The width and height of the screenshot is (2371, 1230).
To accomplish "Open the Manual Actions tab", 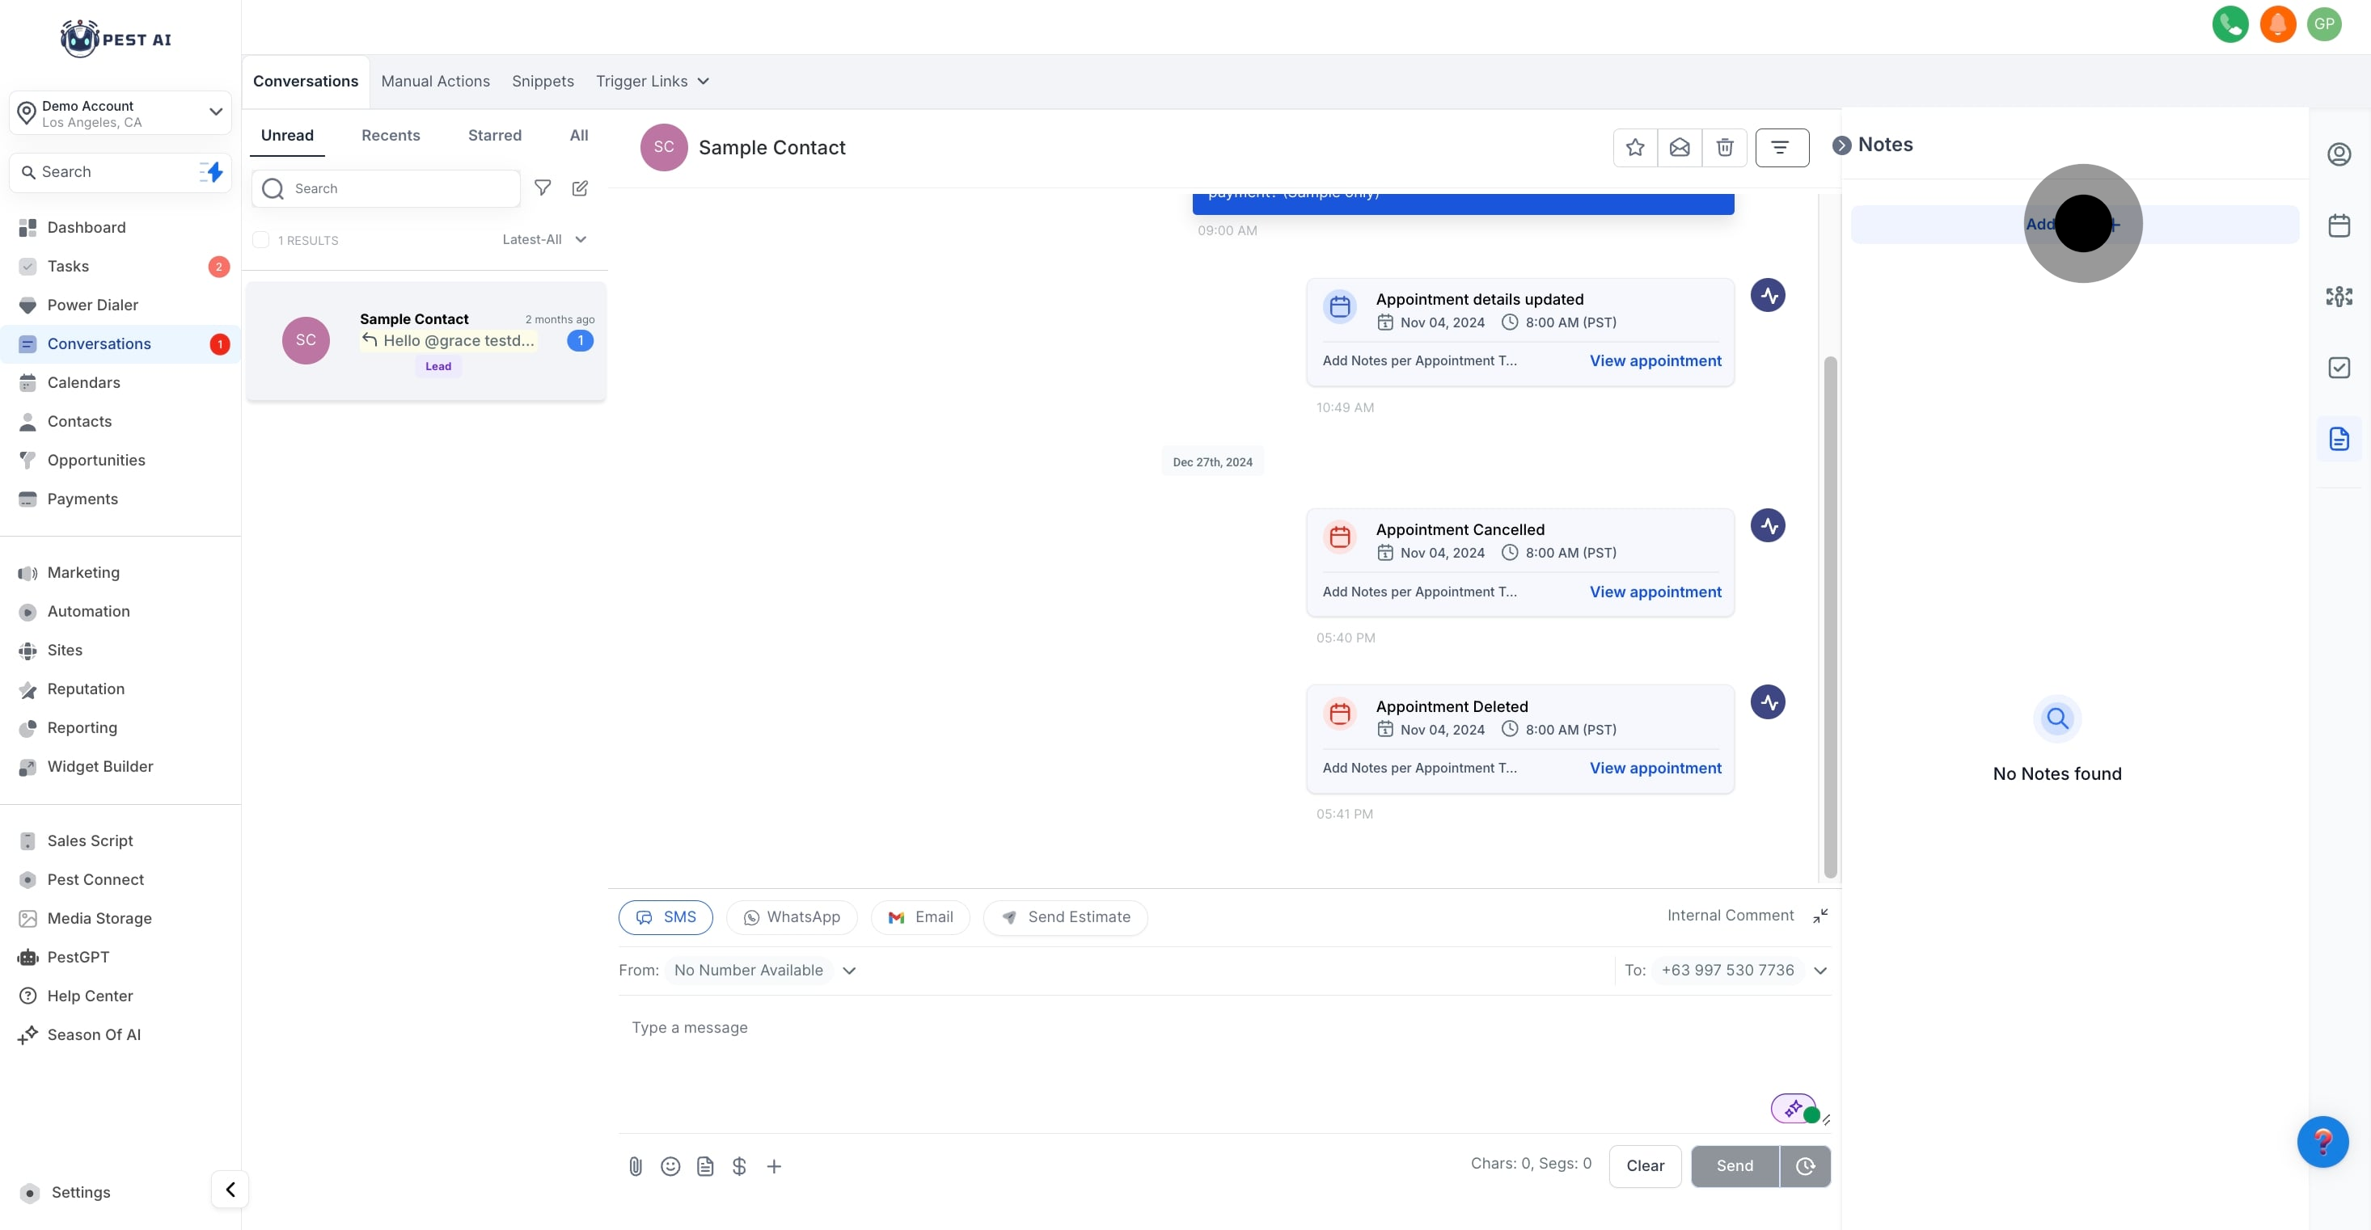I will point(435,81).
